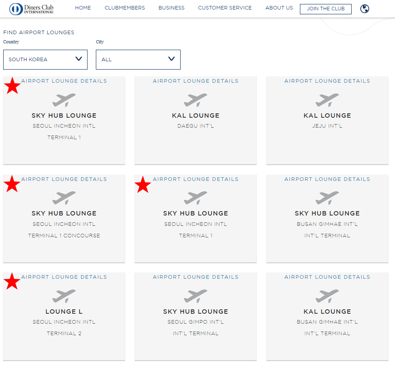Click the Terminal 2 text
Image resolution: width=395 pixels, height=365 pixels.
pos(64,334)
